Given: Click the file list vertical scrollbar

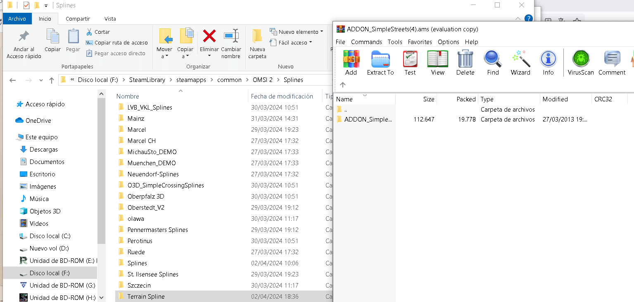Looking at the screenshot, I should 102,196.
